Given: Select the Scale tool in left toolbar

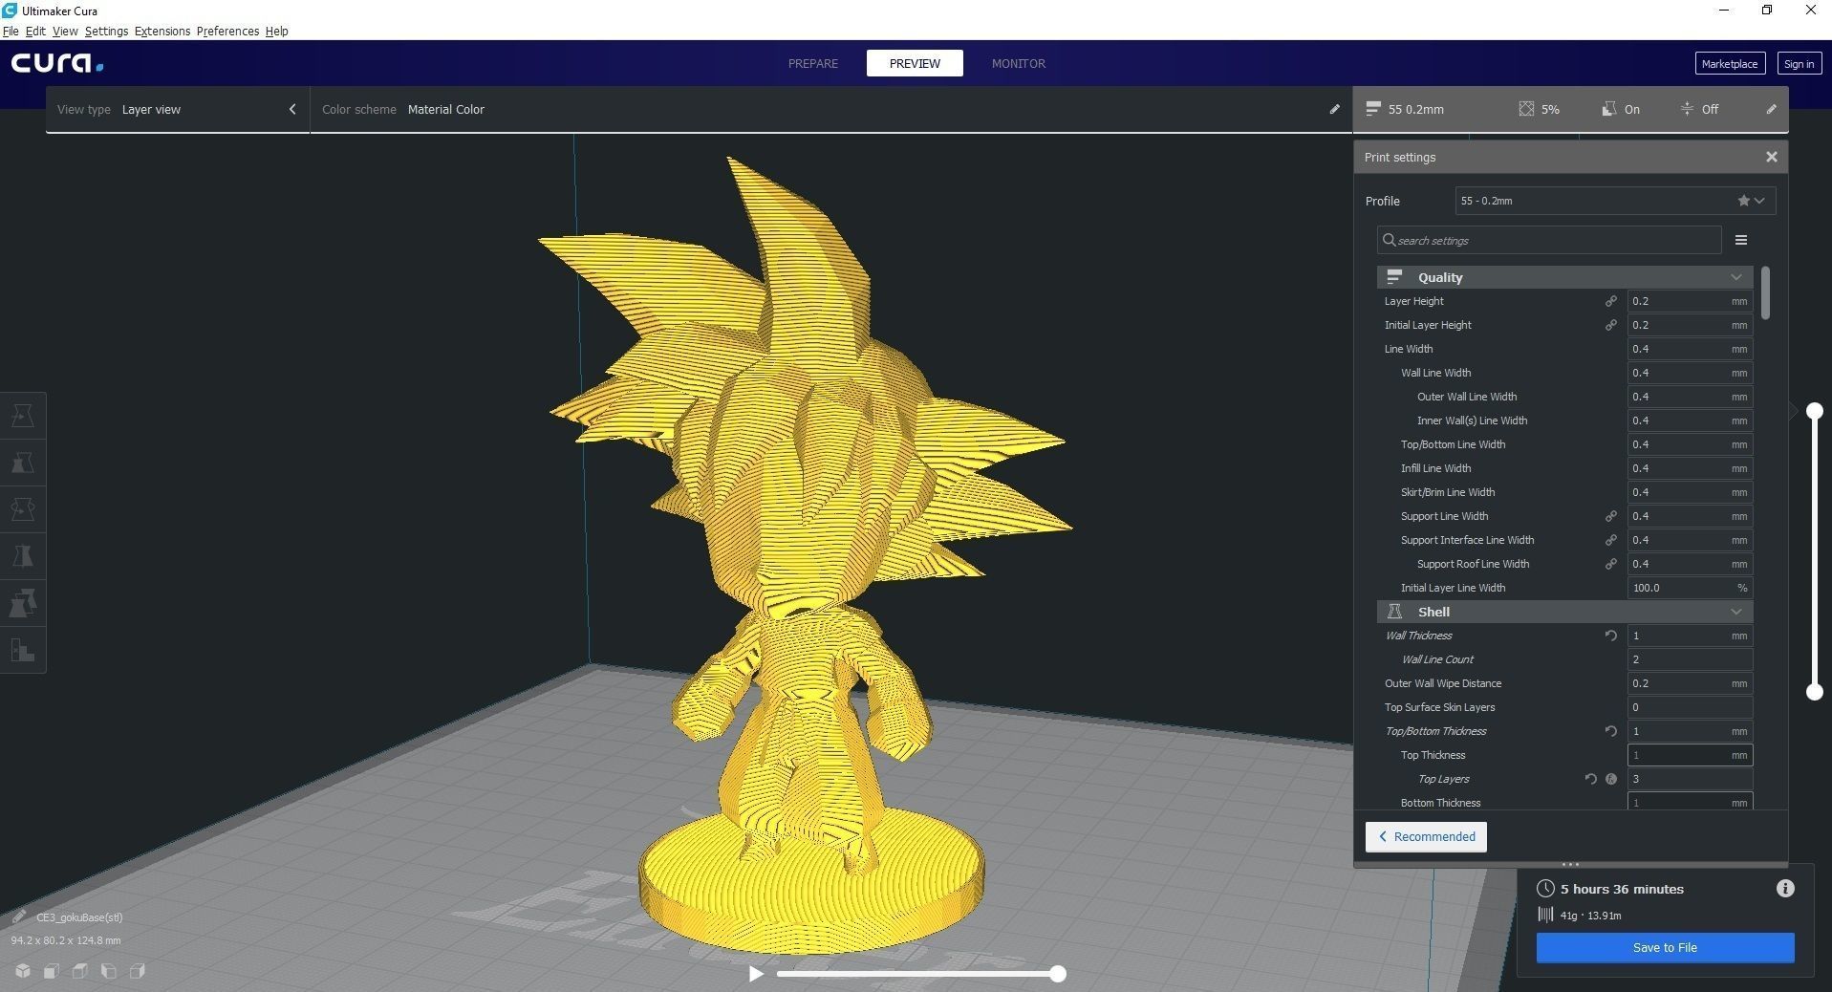Looking at the screenshot, I should (23, 463).
